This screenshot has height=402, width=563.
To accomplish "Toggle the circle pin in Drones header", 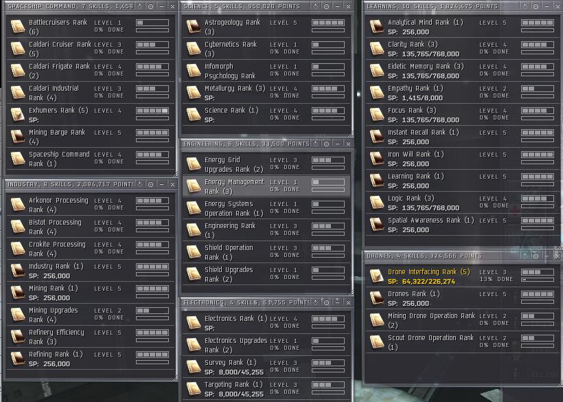I will pos(536,256).
